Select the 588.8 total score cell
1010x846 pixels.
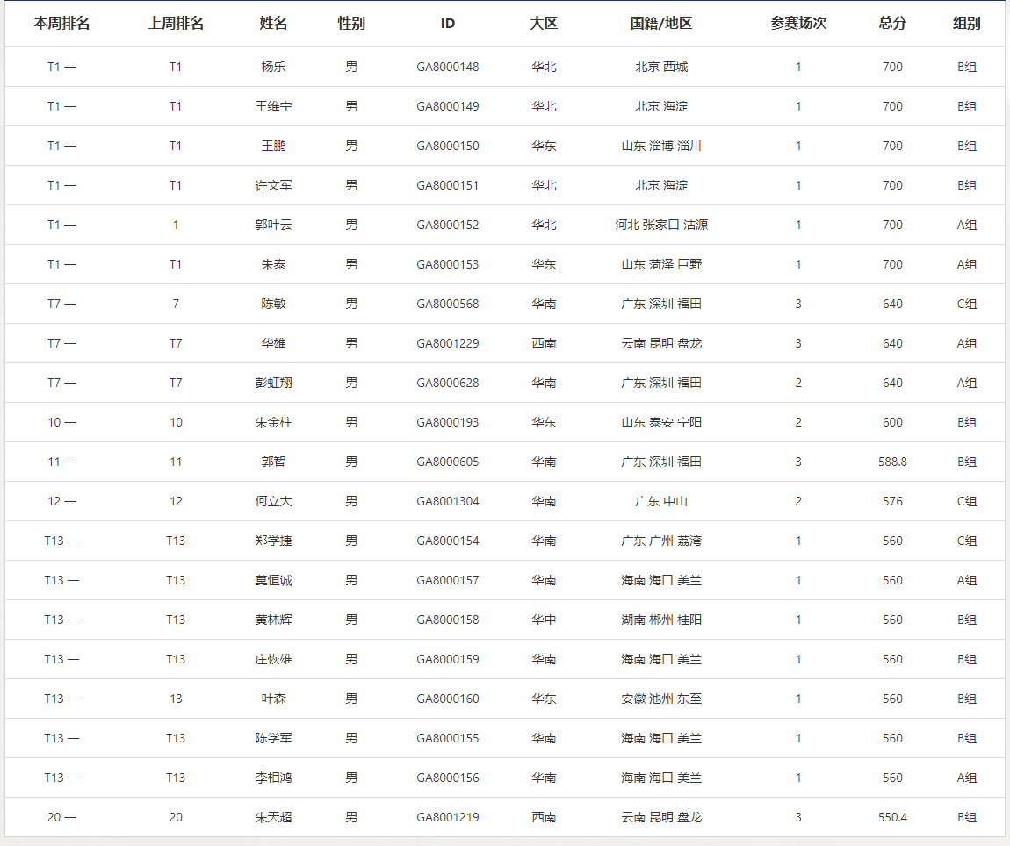click(892, 462)
